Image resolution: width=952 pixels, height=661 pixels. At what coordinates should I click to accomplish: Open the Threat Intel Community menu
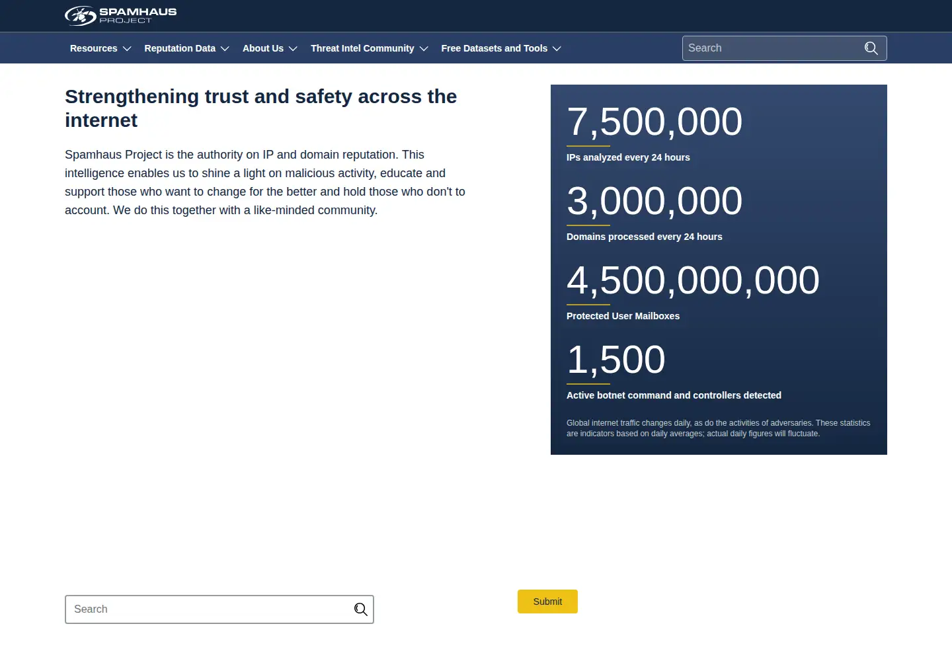click(x=370, y=48)
